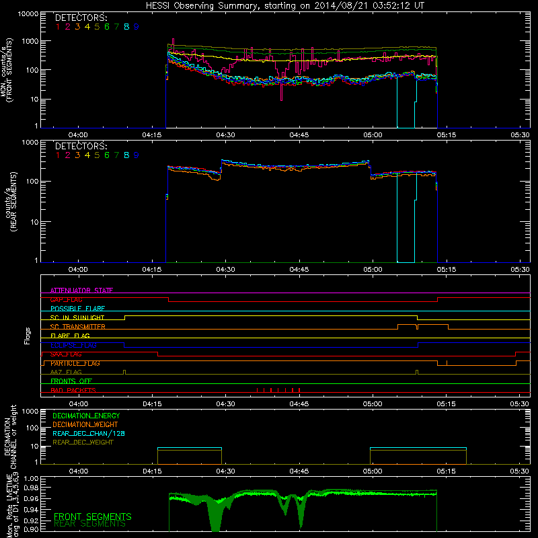
Task: Click the 04:45 time label under flags plot
Action: pyautogui.click(x=299, y=404)
